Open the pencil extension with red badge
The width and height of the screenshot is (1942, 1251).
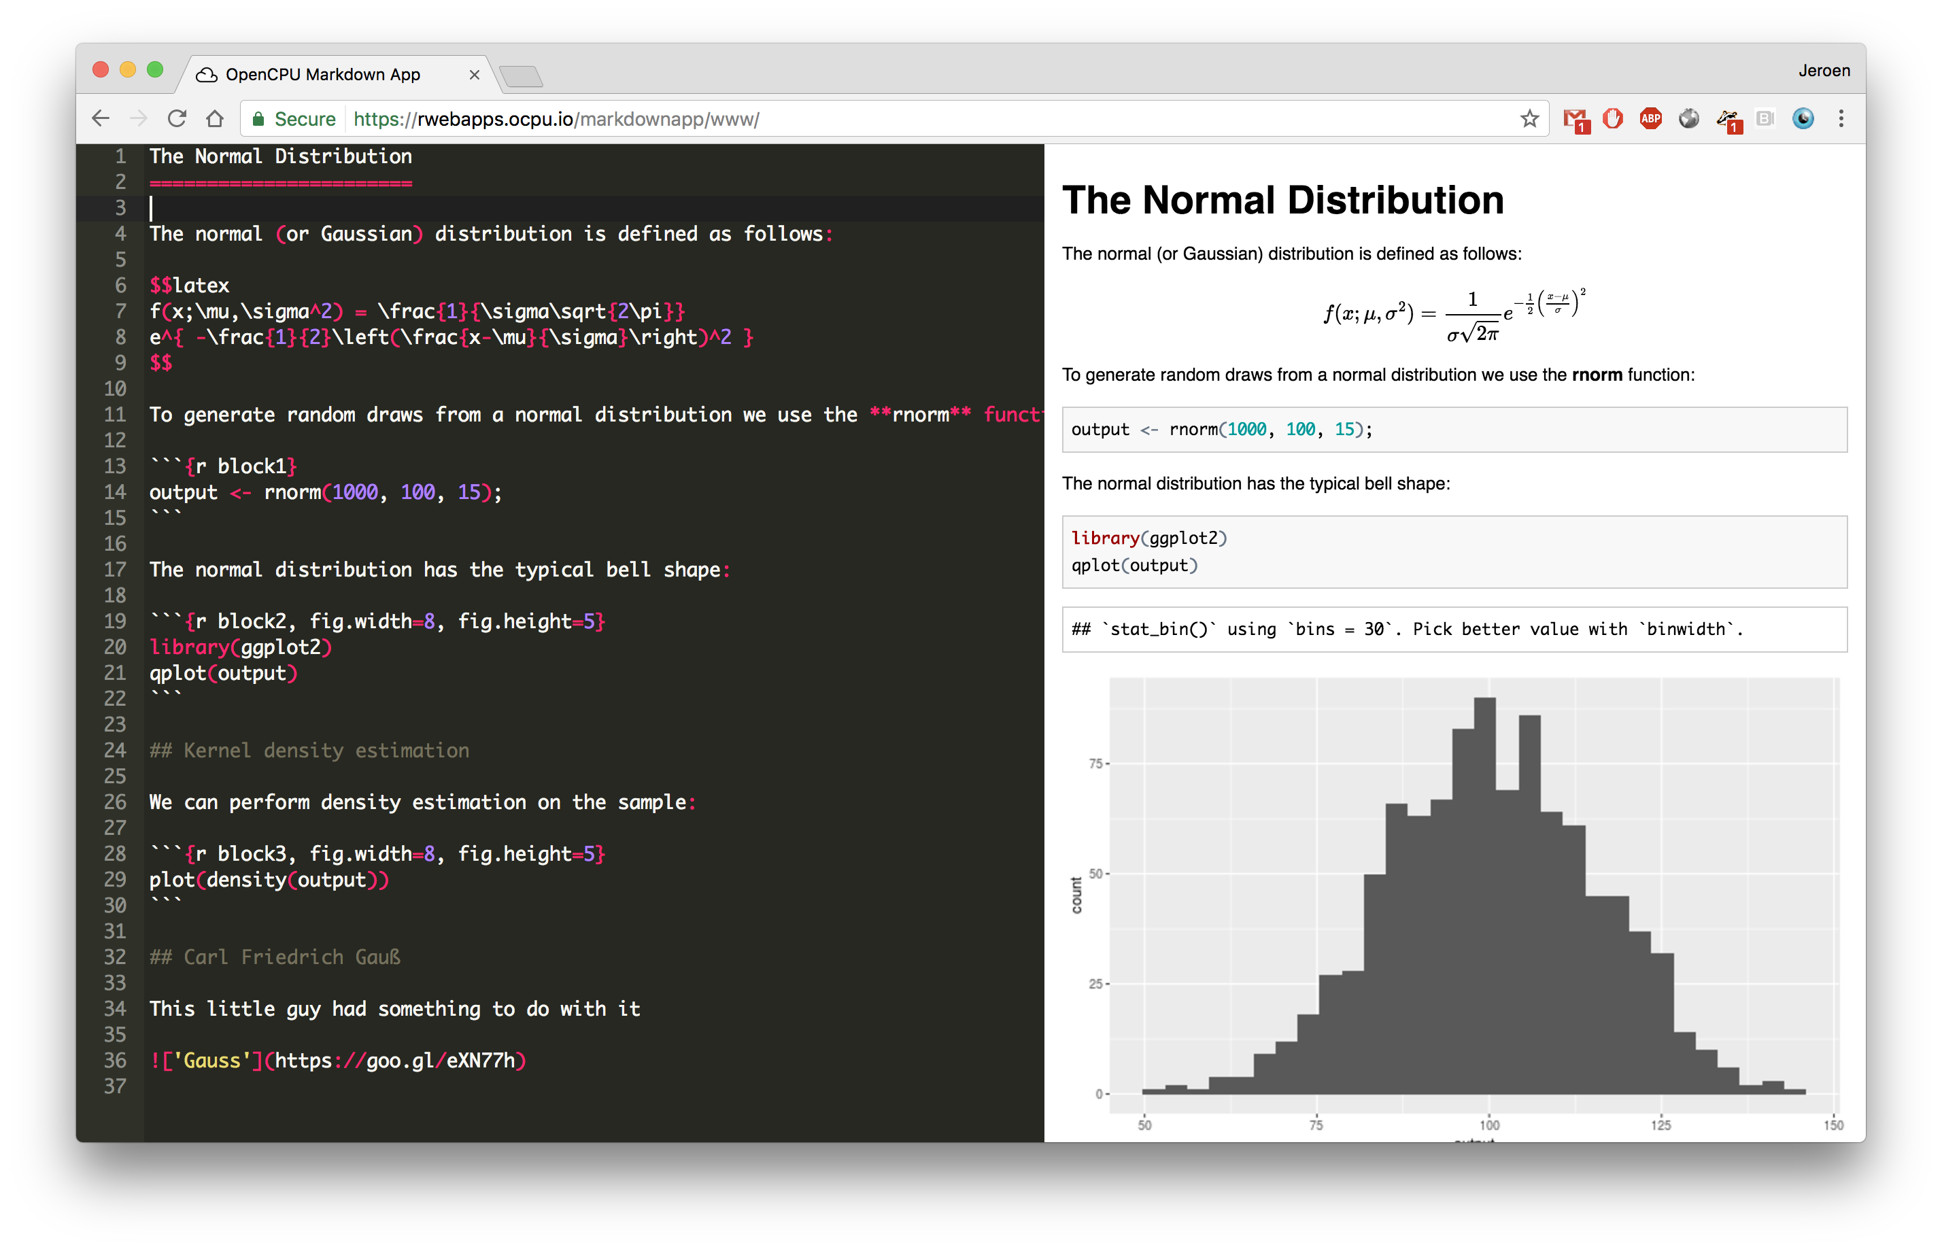(1728, 120)
